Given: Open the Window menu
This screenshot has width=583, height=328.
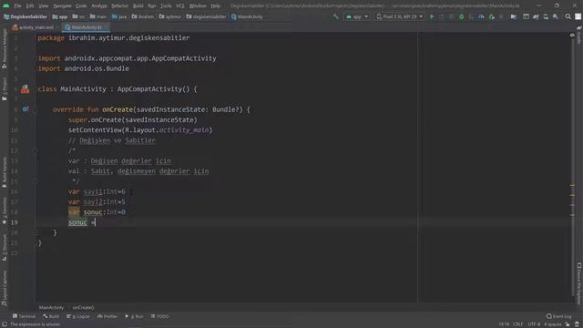Looking at the screenshot, I should [x=198, y=6].
